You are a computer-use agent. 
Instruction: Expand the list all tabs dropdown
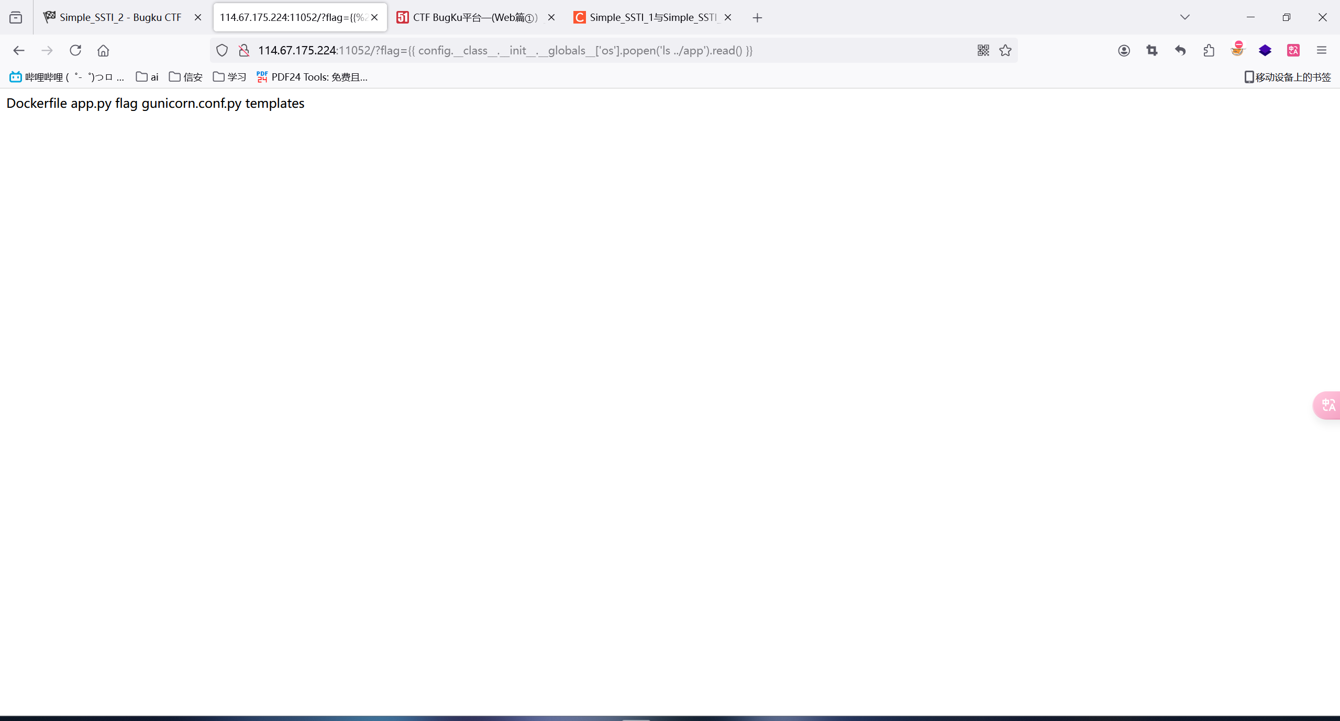click(x=1185, y=17)
